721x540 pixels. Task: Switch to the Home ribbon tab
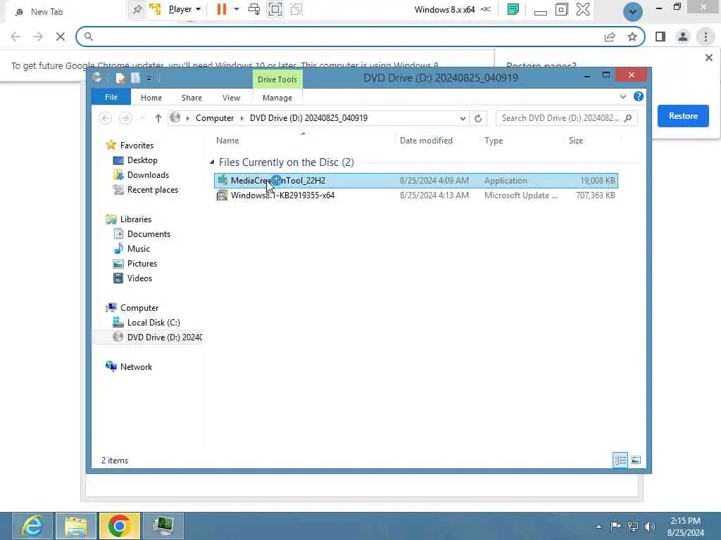[x=151, y=98]
